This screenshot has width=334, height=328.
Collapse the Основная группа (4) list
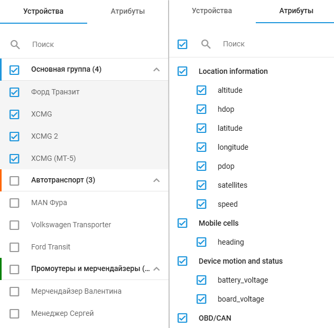pos(156,70)
